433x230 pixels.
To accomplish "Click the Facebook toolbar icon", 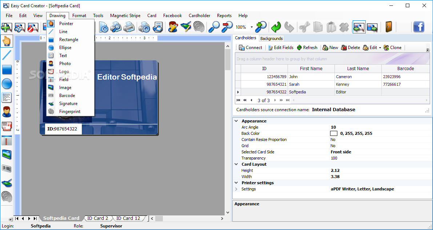I will click(x=419, y=27).
